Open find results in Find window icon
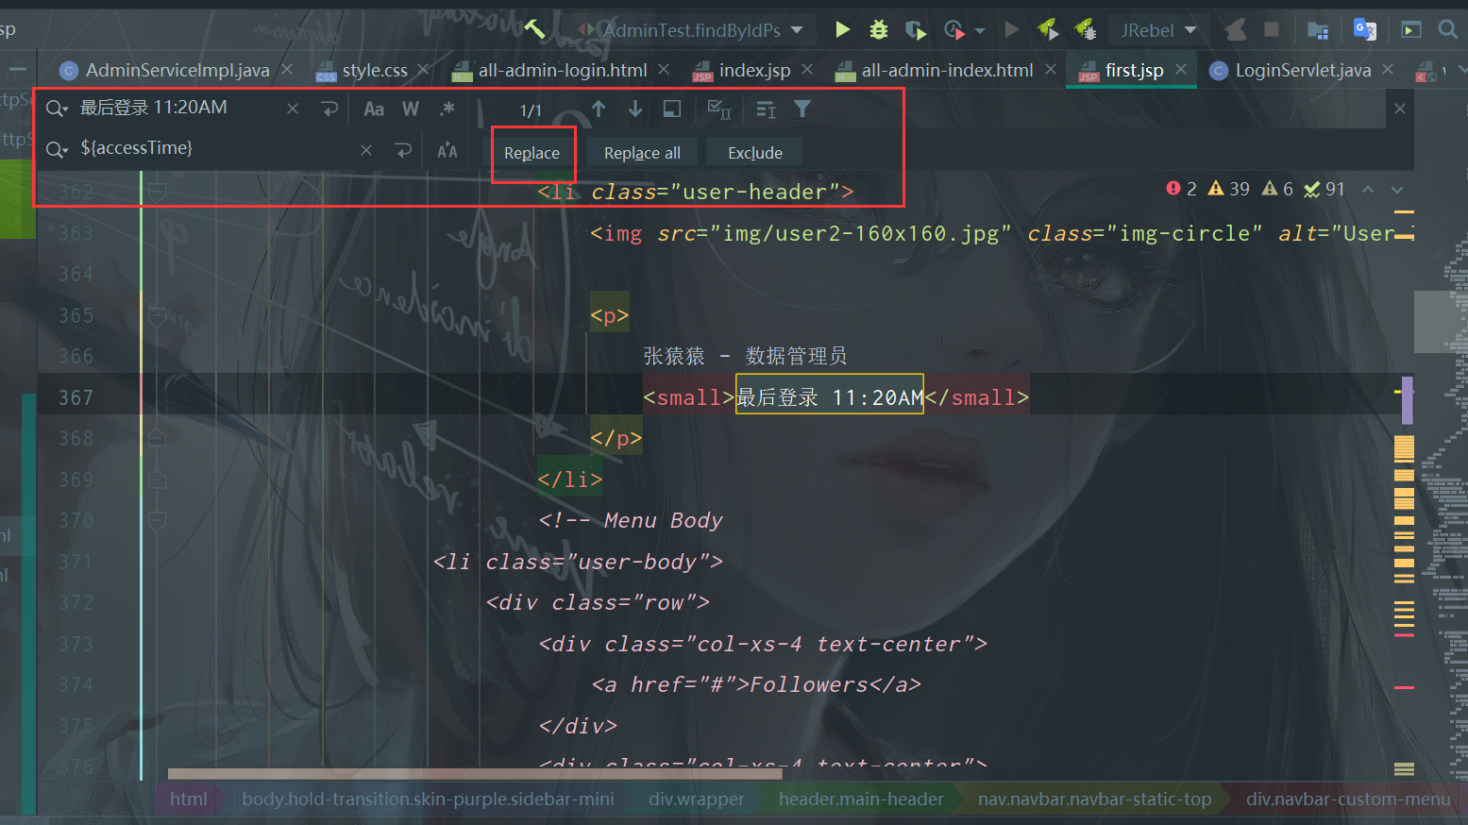Viewport: 1468px width, 825px height. pos(672,109)
